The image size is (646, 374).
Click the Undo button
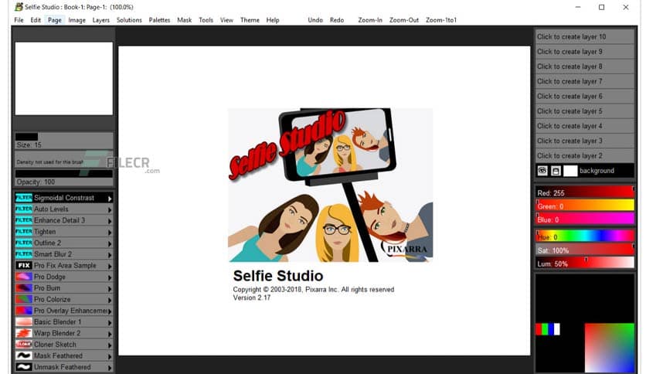pos(315,20)
